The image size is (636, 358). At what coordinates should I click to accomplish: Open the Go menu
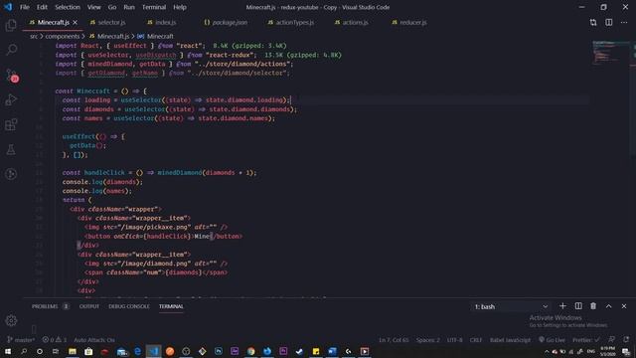[x=112, y=7]
